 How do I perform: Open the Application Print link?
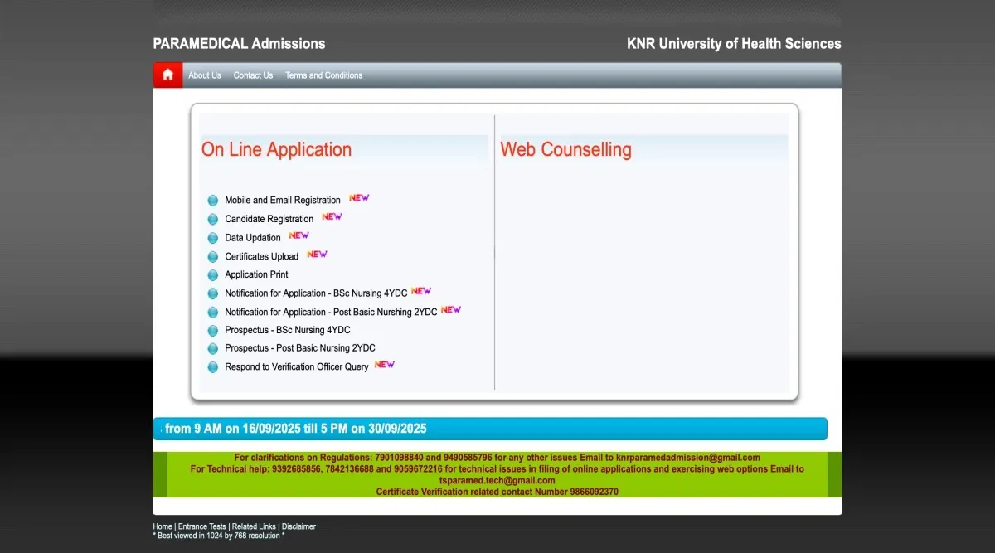click(256, 274)
